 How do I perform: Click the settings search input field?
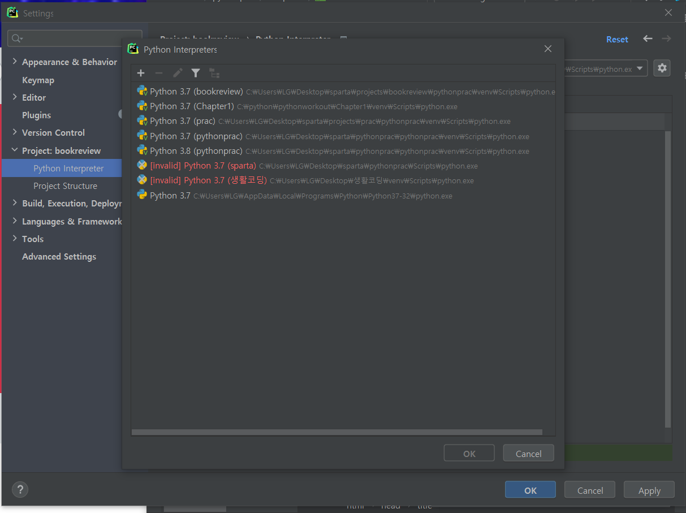tap(75, 38)
